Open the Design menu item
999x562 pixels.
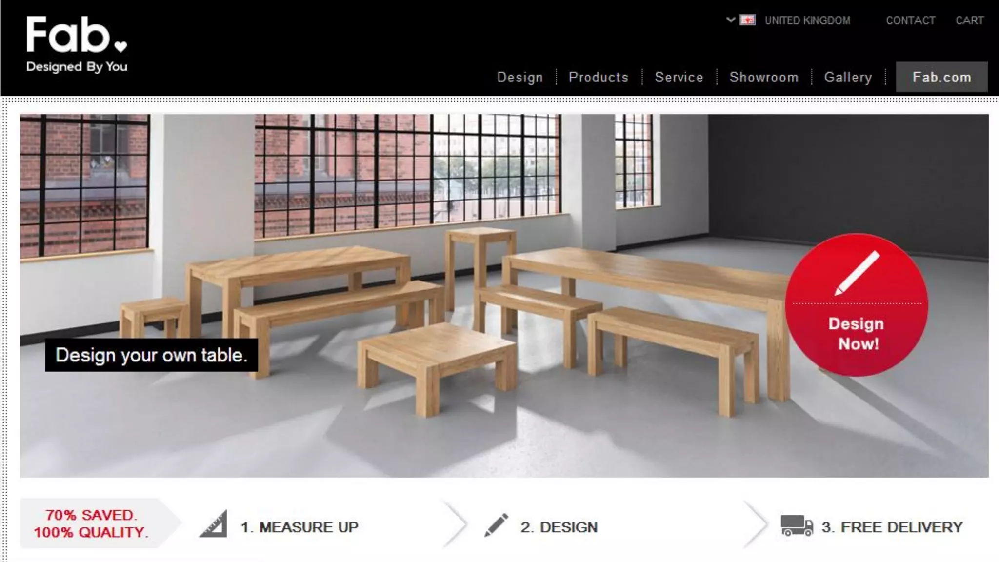(x=520, y=77)
